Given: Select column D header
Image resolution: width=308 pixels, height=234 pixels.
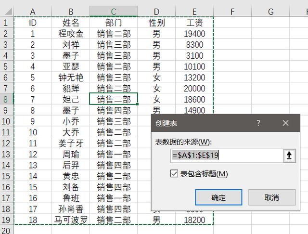Looking at the screenshot, I should 156,12.
